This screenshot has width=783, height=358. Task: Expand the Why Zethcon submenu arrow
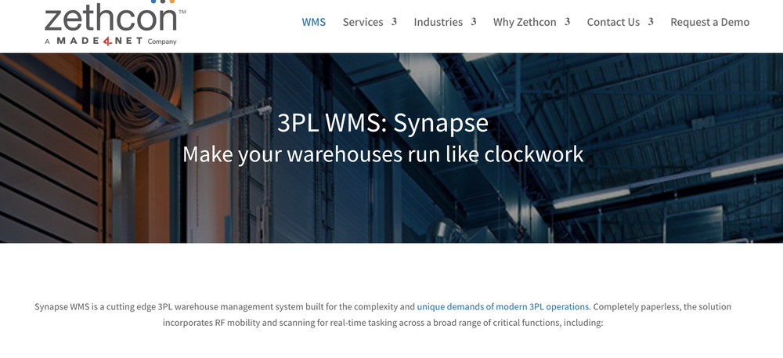(567, 21)
